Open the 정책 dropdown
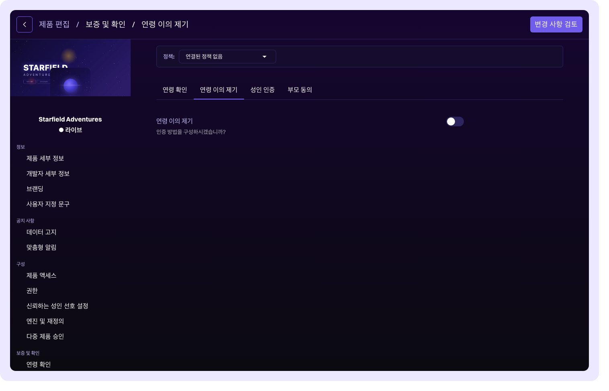The image size is (609, 391). [227, 57]
